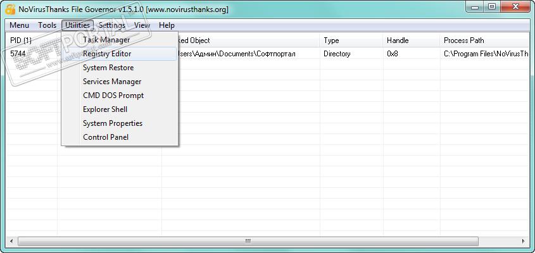The image size is (535, 253).
Task: Sort by the Process Path column header
Action: [x=485, y=40]
